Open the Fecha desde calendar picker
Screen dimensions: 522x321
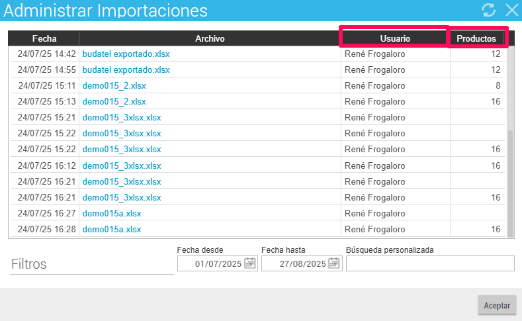tap(250, 263)
